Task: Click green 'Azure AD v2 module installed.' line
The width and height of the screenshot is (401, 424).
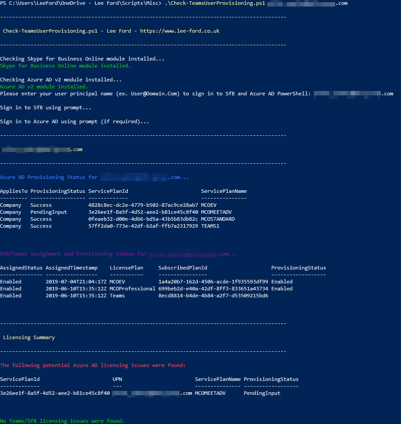Action: [x=44, y=87]
